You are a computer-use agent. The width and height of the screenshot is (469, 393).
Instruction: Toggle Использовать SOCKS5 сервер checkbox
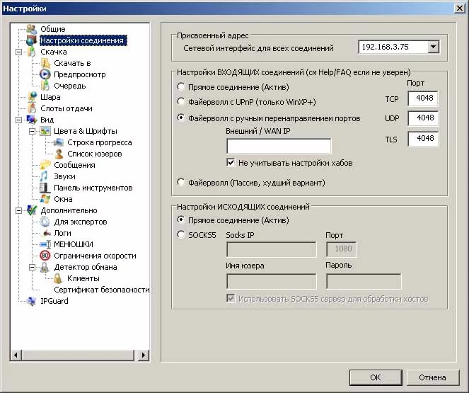point(231,298)
